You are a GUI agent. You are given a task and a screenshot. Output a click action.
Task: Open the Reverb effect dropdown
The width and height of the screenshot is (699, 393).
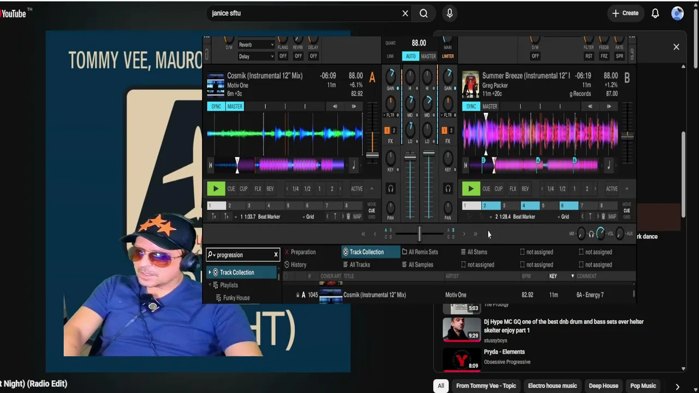point(256,45)
